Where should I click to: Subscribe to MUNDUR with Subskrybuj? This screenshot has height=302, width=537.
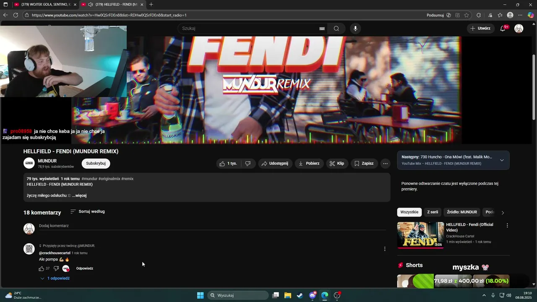[96, 164]
